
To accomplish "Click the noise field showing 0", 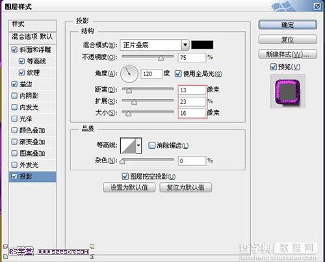I will tap(192, 161).
